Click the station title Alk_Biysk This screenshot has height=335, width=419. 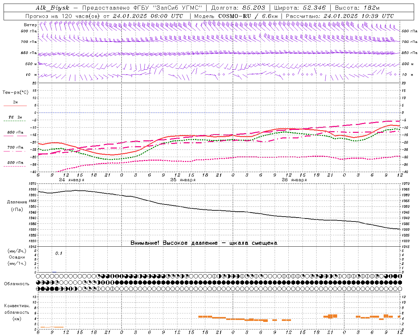click(x=52, y=8)
